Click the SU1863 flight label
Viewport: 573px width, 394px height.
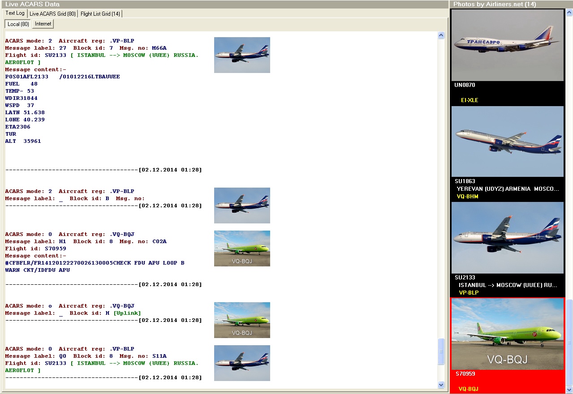click(465, 181)
